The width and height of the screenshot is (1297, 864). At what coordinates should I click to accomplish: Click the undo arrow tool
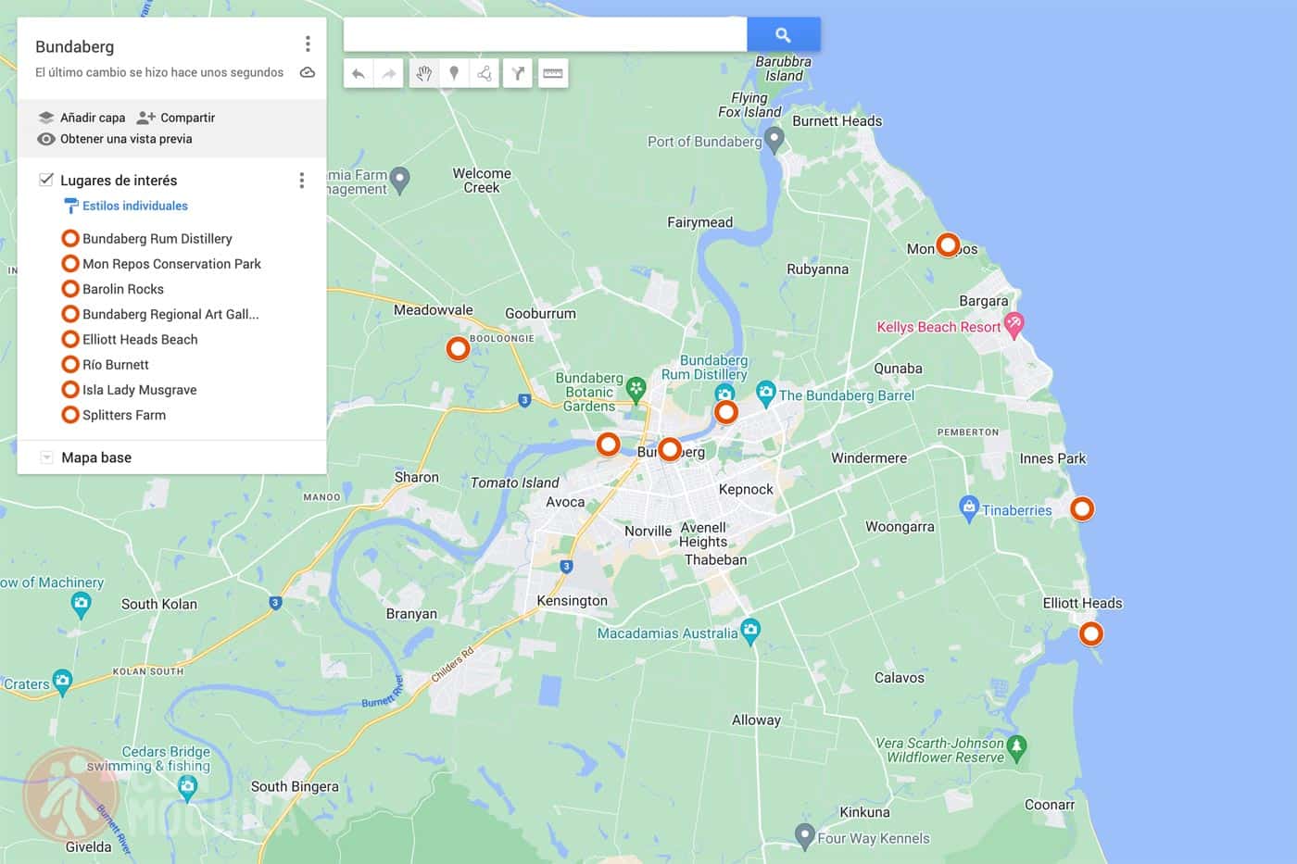pyautogui.click(x=359, y=73)
